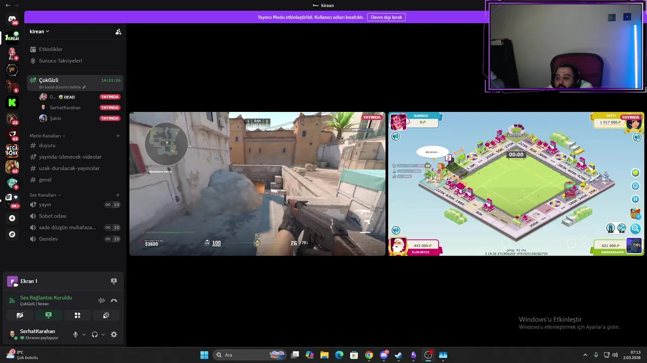Select the 1KREAN server icon
Image resolution: width=647 pixels, height=363 pixels.
[x=12, y=37]
